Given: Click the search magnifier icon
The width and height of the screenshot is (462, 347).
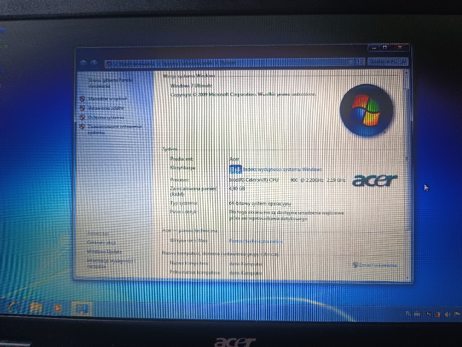Looking at the screenshot, I should [x=404, y=62].
